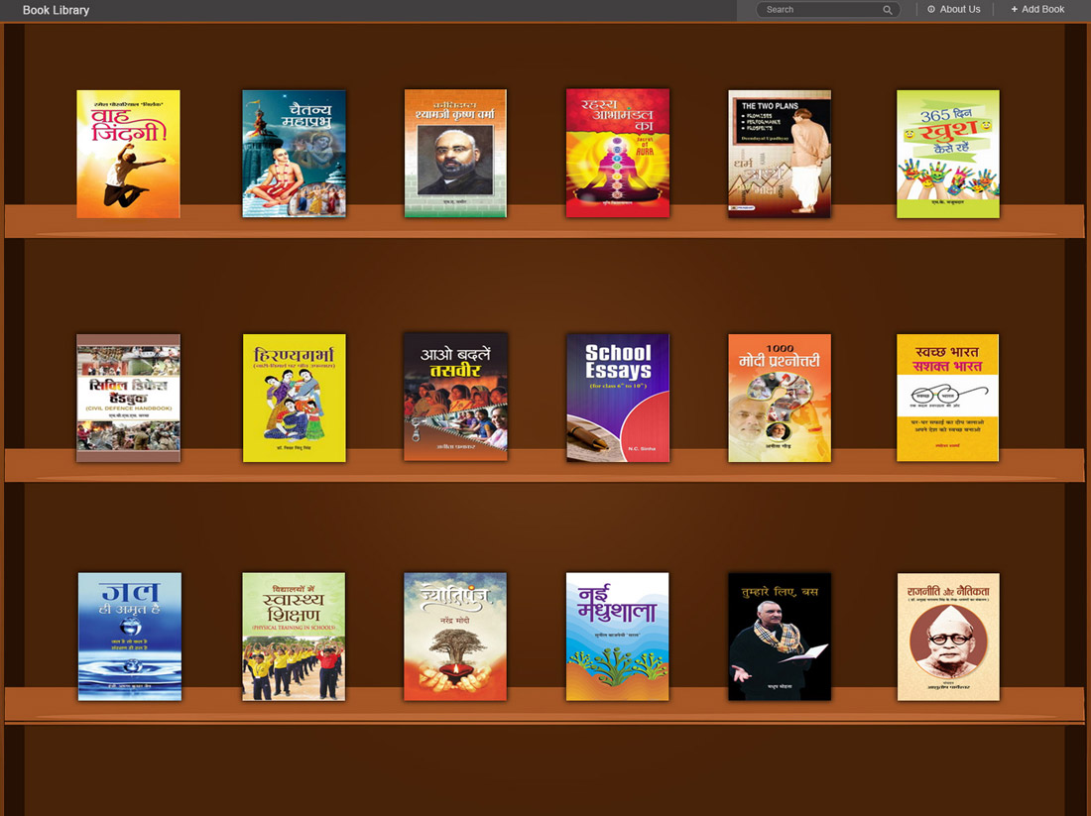Select the Jal Hi Amrit Hai book
The width and height of the screenshot is (1091, 816).
pyautogui.click(x=130, y=637)
